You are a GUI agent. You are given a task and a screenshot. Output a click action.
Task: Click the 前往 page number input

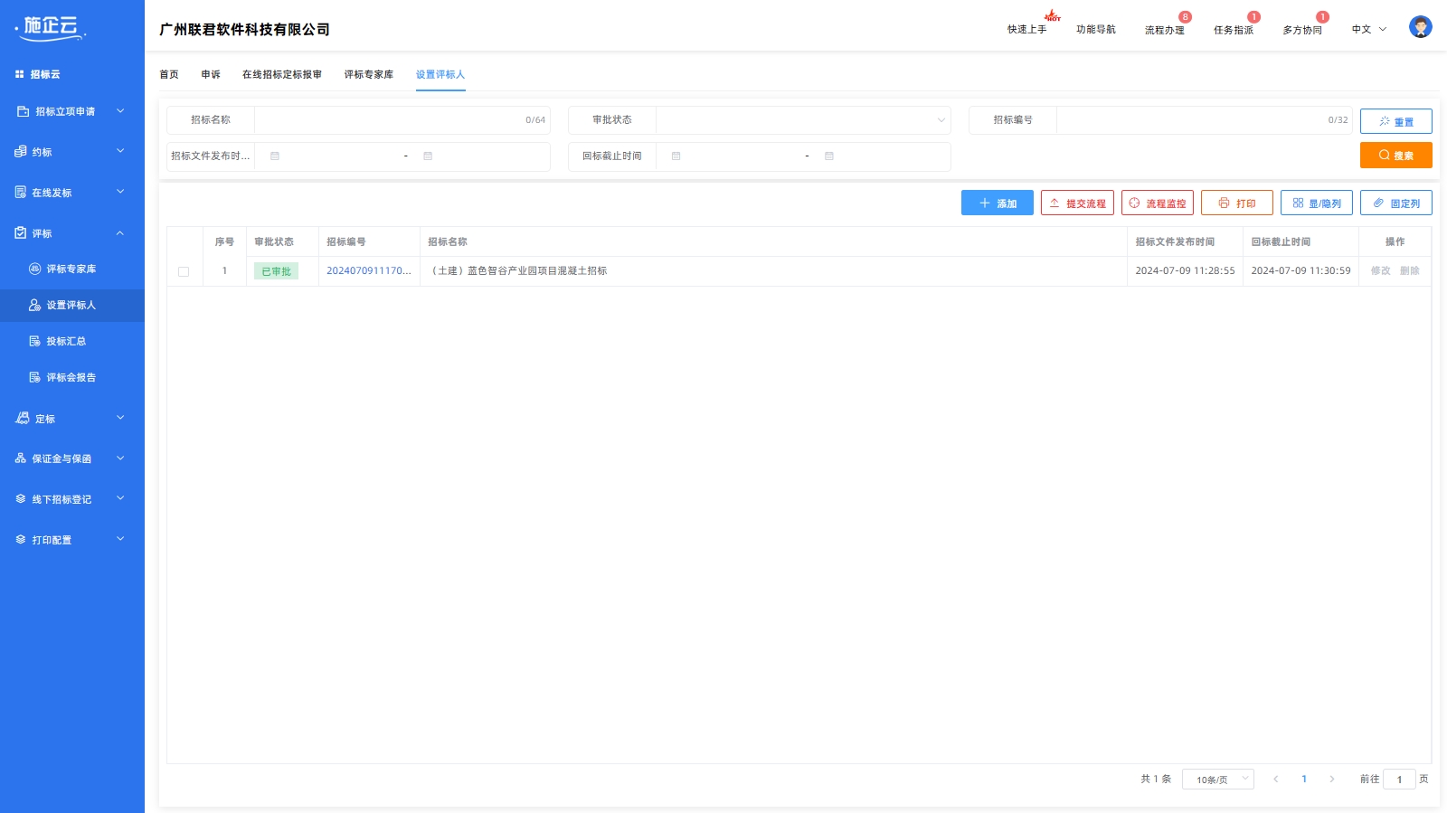(1399, 779)
